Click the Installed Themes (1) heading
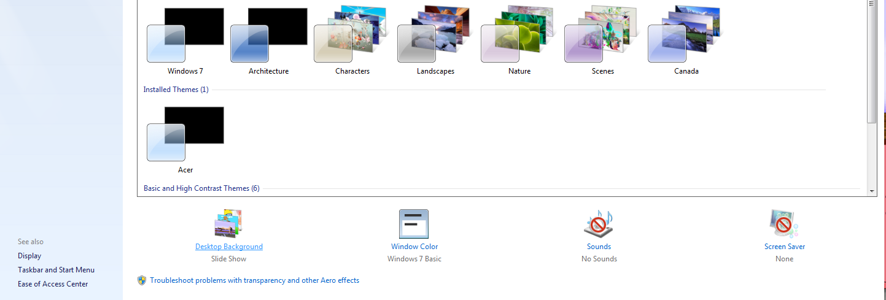Viewport: 886px width, 300px height. tap(176, 90)
